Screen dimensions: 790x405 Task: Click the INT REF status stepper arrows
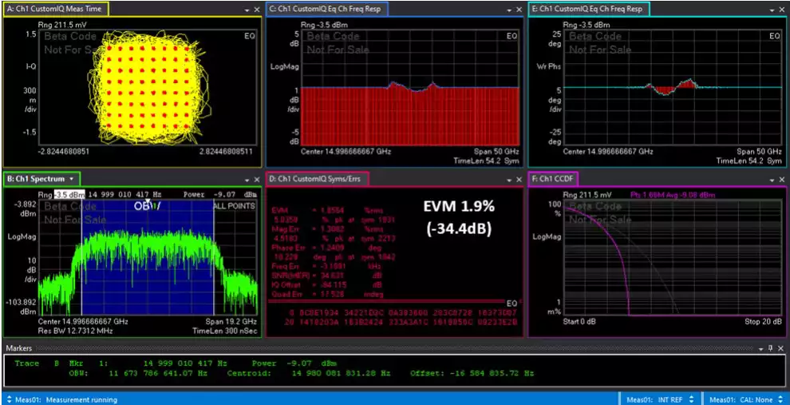[x=691, y=399]
